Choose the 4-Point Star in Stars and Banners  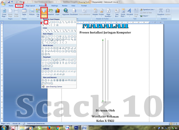pos(48,80)
